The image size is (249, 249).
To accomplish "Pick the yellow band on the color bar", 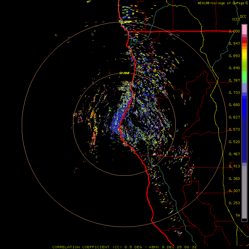I will click(x=244, y=55).
